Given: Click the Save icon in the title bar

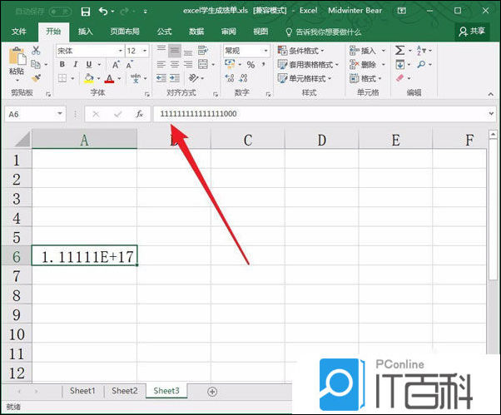Looking at the screenshot, I should 86,12.
